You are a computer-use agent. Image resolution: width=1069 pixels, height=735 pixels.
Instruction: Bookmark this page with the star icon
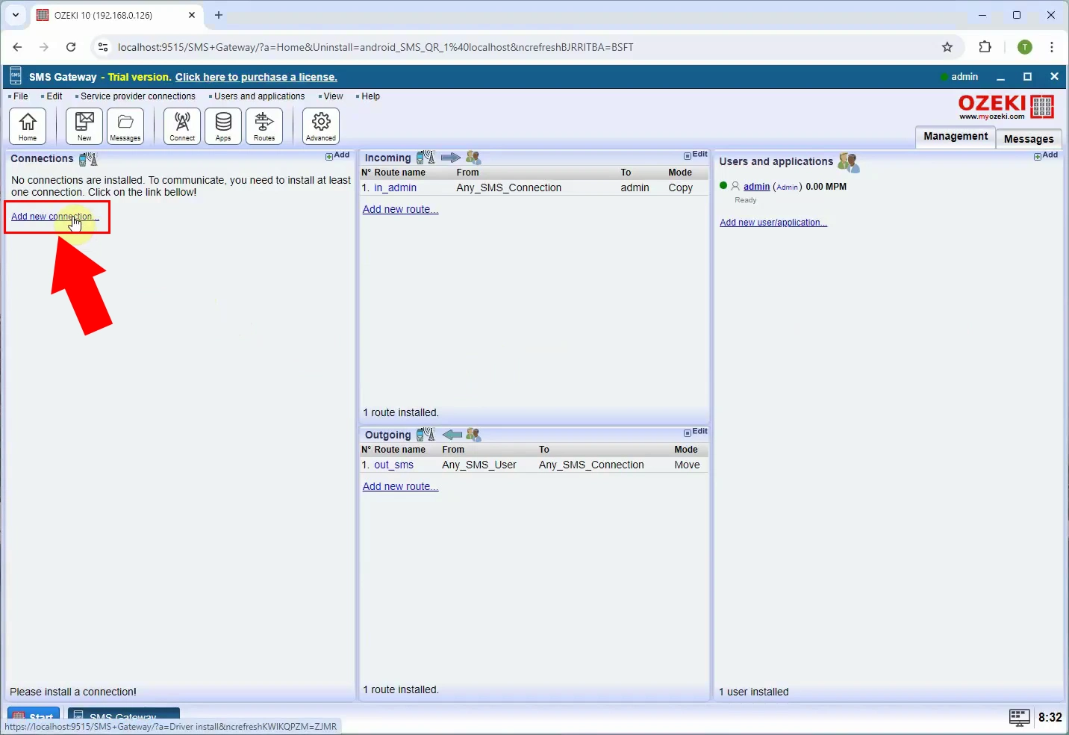pos(947,47)
